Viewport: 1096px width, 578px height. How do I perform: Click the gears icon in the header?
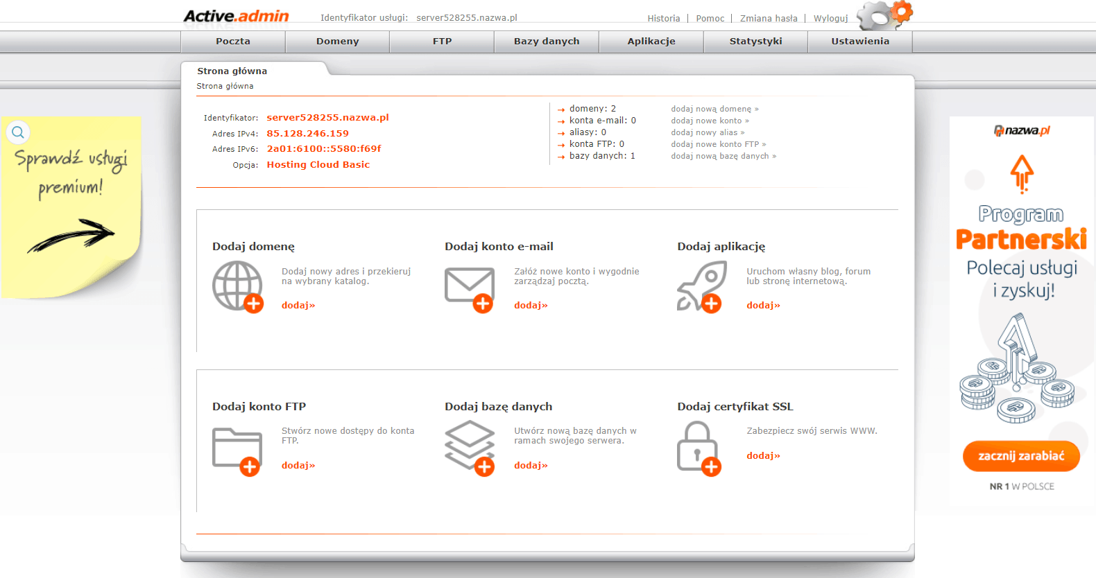(884, 15)
